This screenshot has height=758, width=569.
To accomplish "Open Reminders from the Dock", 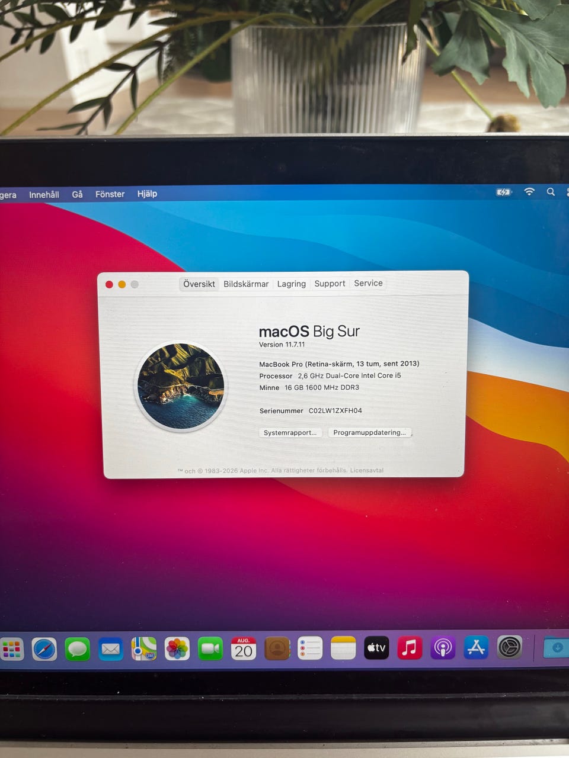I will click(310, 648).
